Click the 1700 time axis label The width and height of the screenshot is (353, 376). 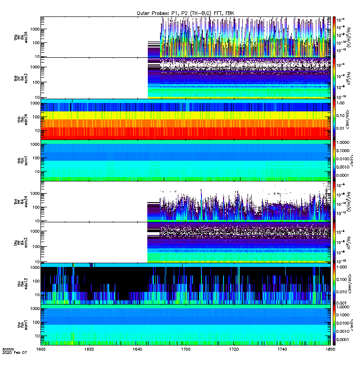[x=185, y=349]
